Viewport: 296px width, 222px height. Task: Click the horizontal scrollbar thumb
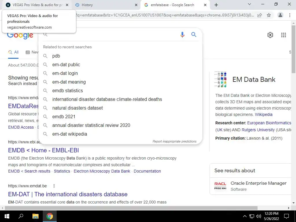[131, 208]
